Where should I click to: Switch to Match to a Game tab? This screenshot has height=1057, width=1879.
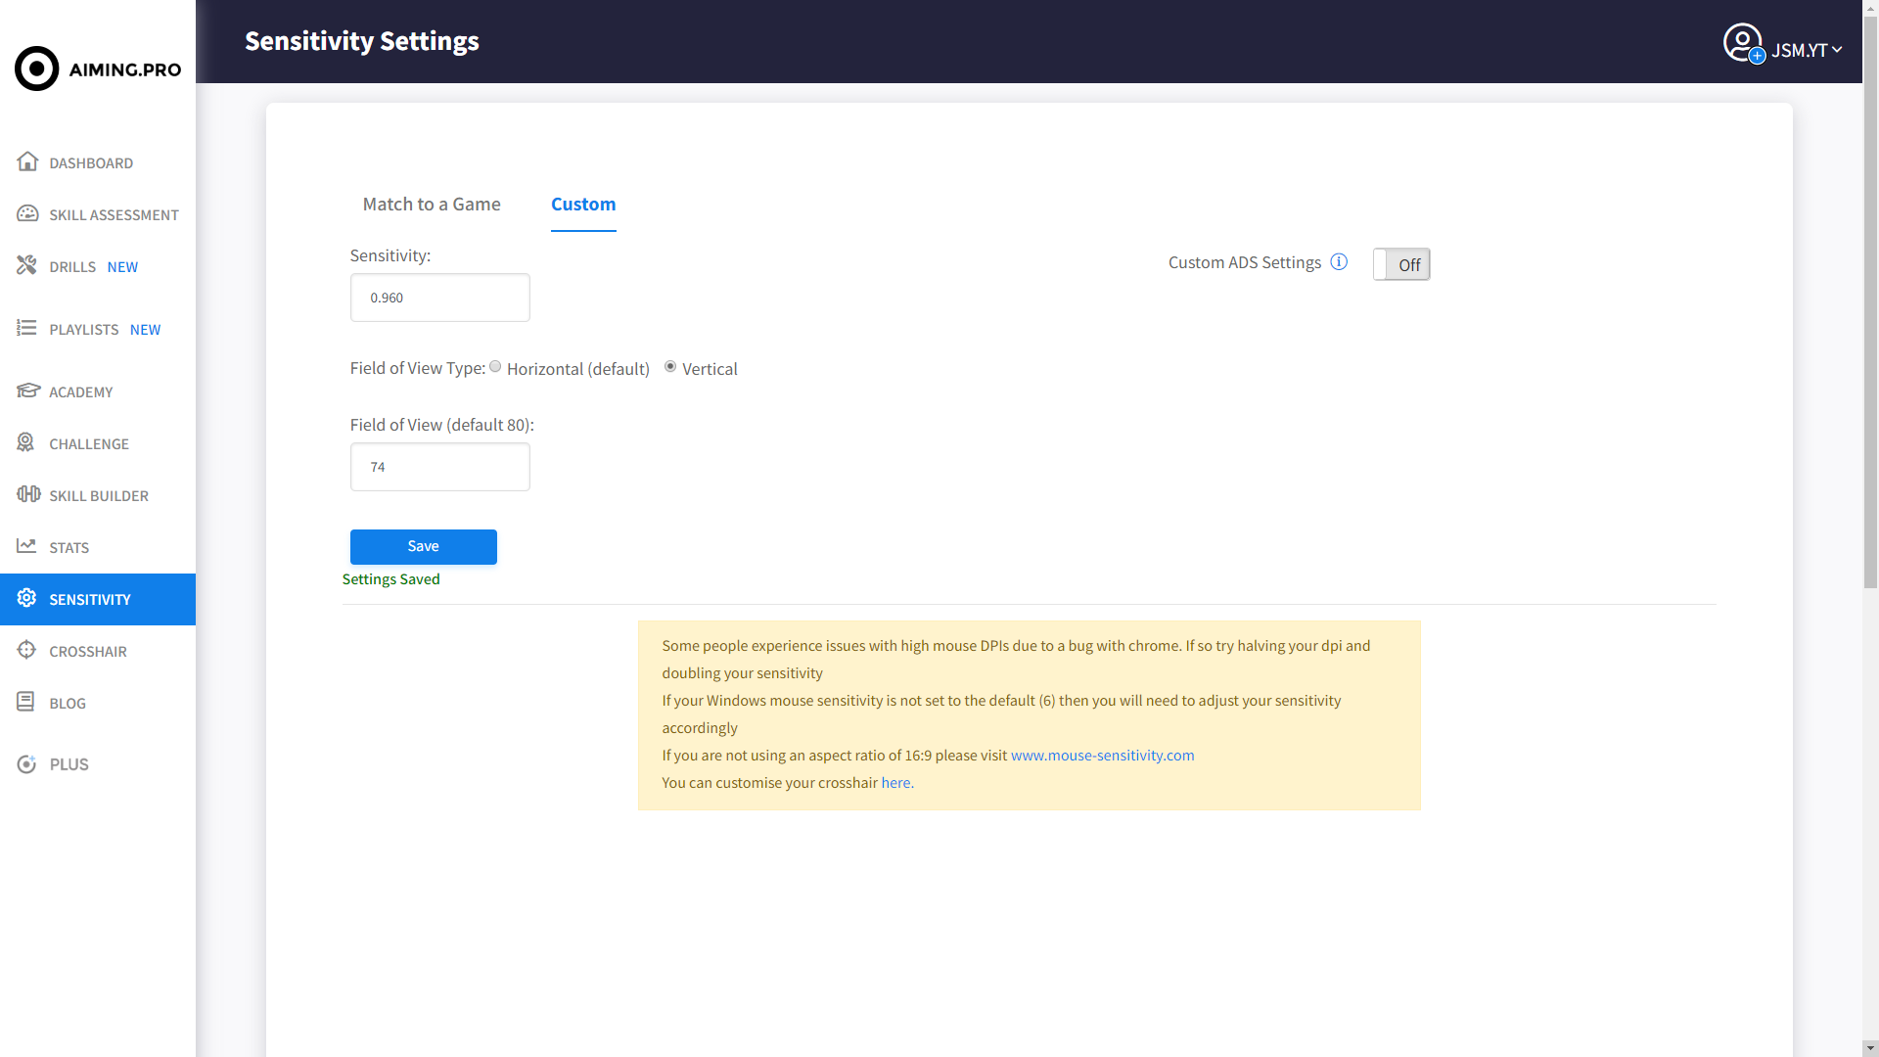click(x=432, y=205)
